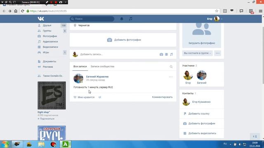Viewport: 264px width, 148px height.
Task: Search wall posts magnifier icon
Action: click(171, 67)
